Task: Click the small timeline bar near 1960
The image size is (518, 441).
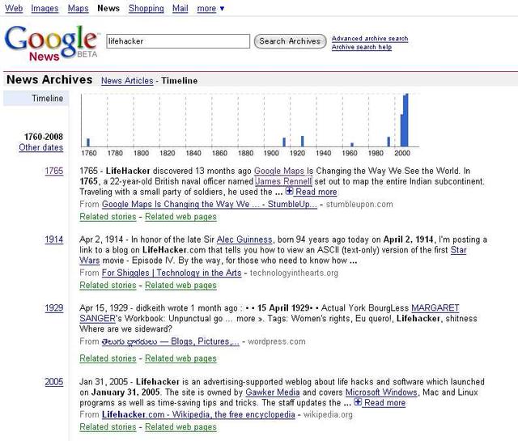Action: click(352, 144)
